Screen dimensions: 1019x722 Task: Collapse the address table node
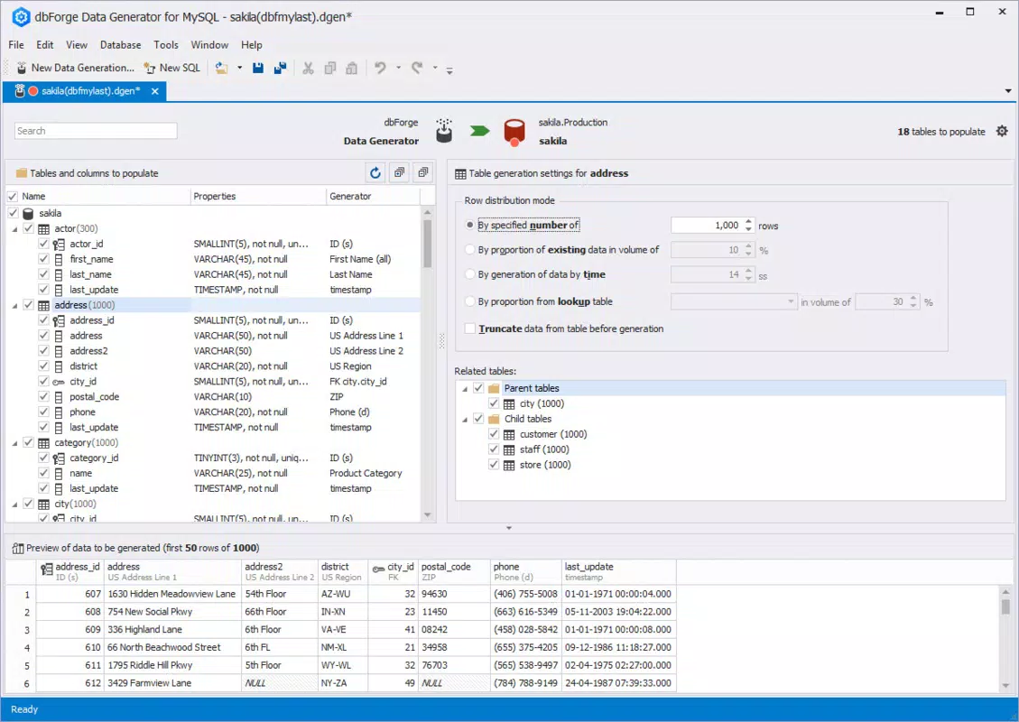[15, 305]
